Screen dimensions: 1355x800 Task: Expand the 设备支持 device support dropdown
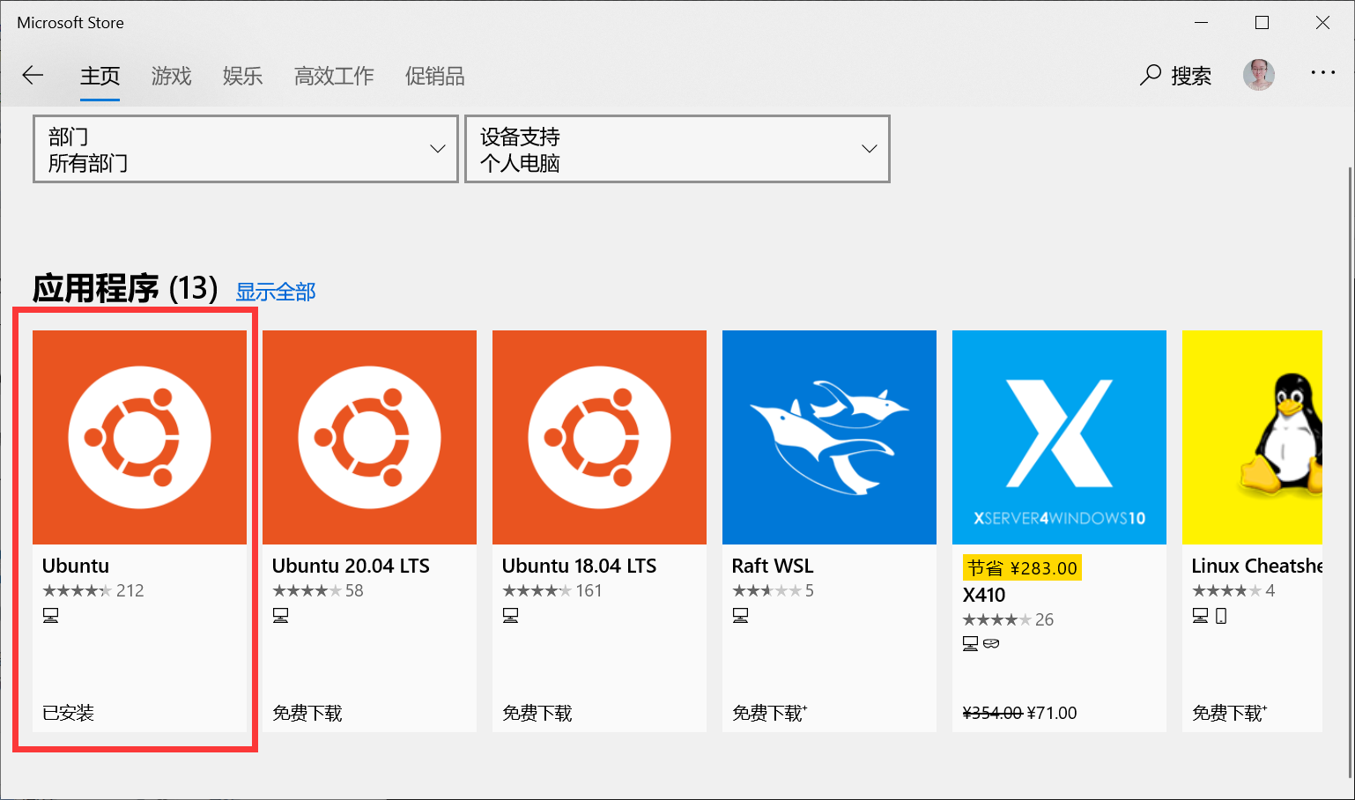(x=677, y=149)
